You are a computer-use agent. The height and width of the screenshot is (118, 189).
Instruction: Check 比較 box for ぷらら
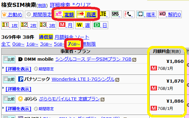6,99
